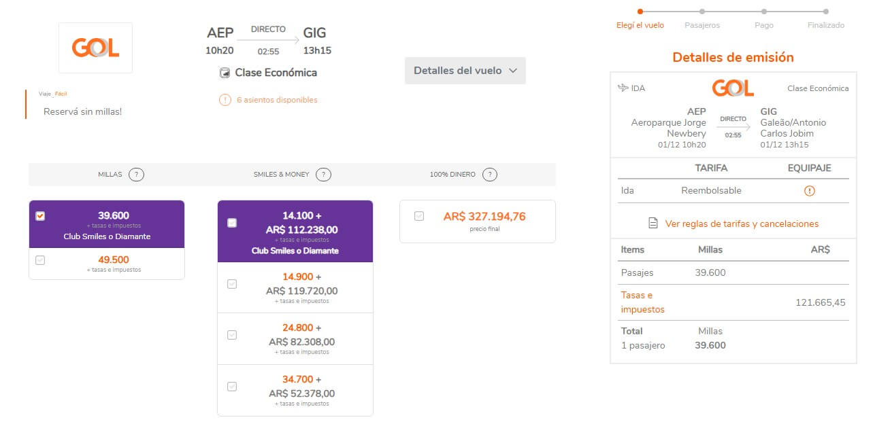Click the Tasas e impuestos link

tap(643, 302)
